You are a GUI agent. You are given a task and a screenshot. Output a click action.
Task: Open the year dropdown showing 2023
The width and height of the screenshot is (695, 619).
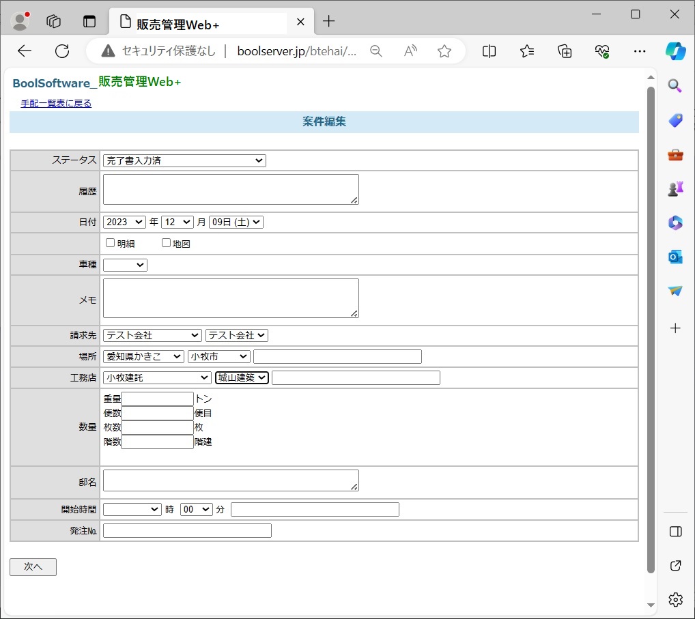pos(124,222)
